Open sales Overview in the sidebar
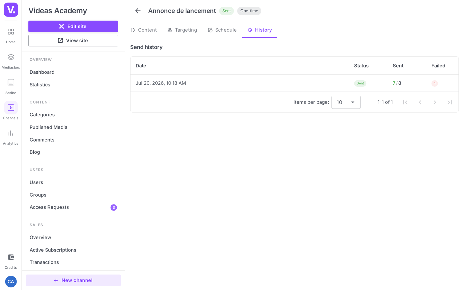464x290 pixels. pos(40,238)
